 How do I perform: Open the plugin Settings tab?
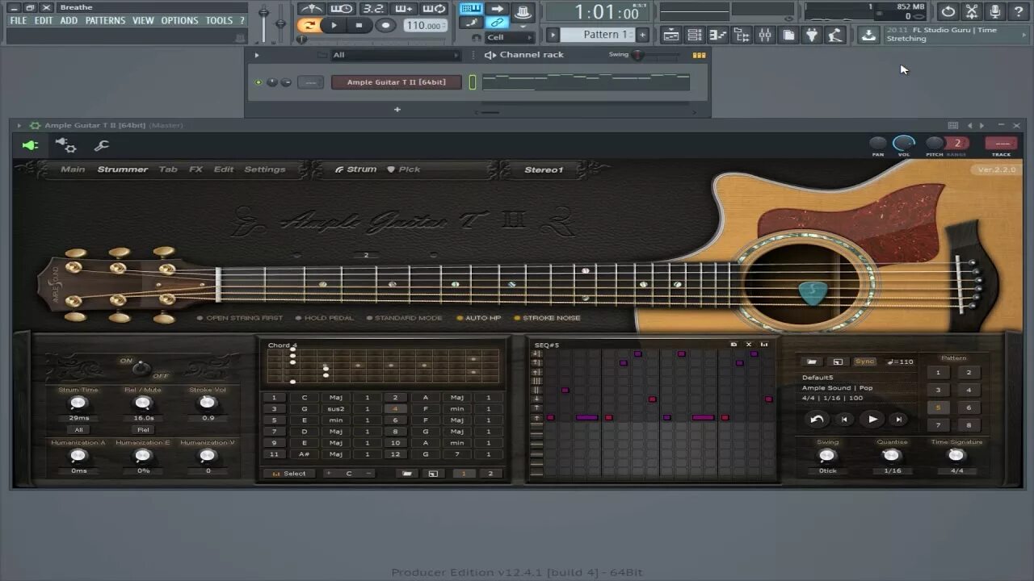(265, 169)
